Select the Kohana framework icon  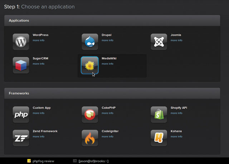click(x=159, y=138)
